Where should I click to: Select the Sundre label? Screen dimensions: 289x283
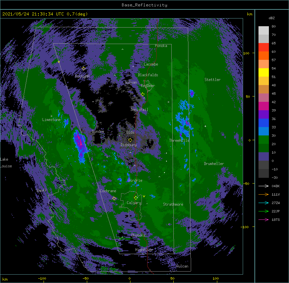pyautogui.click(x=98, y=131)
